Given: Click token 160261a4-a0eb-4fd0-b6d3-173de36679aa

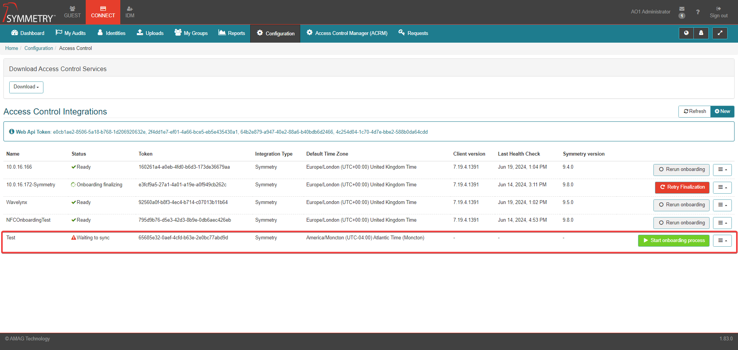Looking at the screenshot, I should pos(184,167).
